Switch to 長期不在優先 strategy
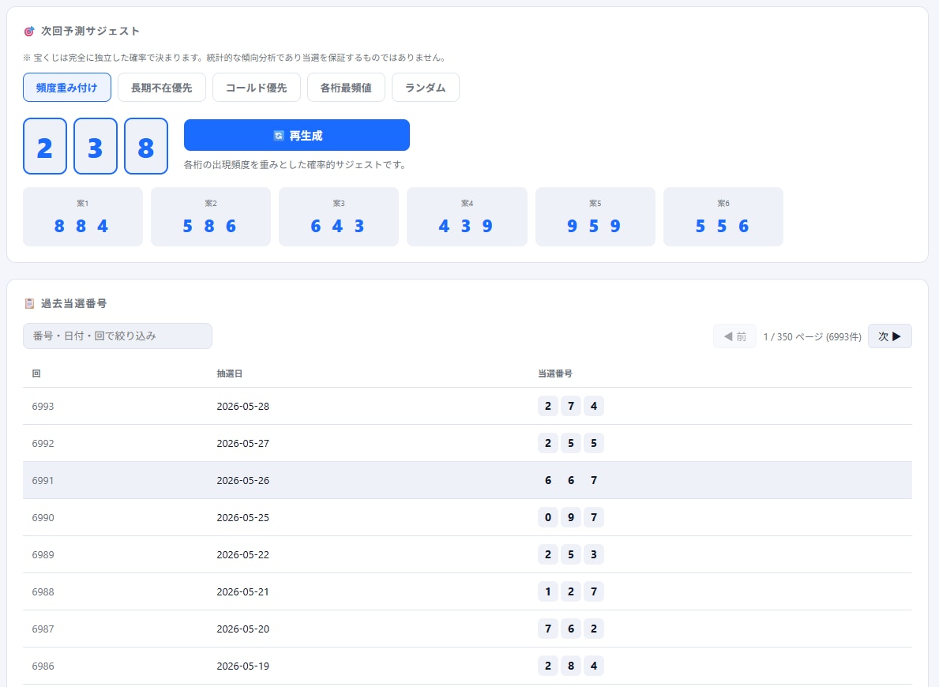 tap(162, 88)
